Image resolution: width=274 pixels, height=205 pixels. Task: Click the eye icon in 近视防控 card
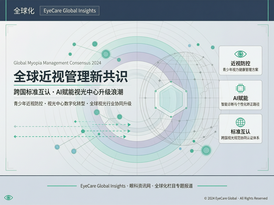coord(240,54)
